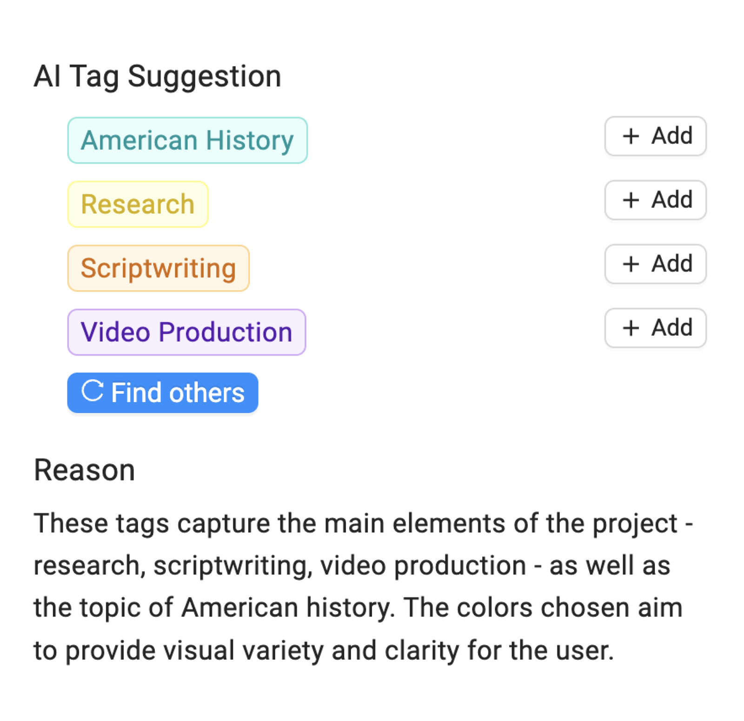Click plus icon in Scriptwriting row
The height and width of the screenshot is (721, 744).
point(631,264)
